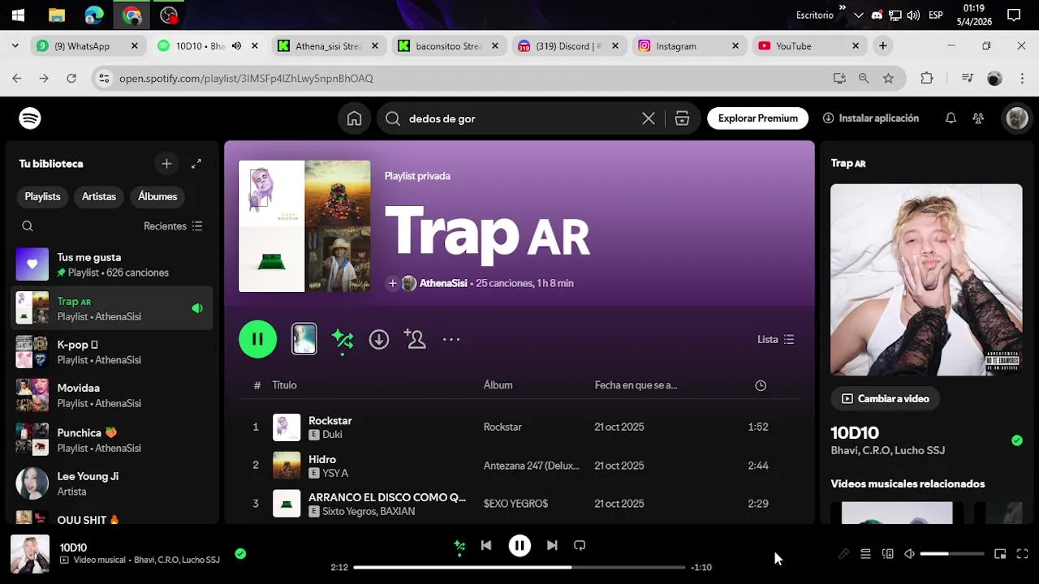Open the Antezana 247 album link
Viewport: 1039px width, 584px height.
[532, 466]
